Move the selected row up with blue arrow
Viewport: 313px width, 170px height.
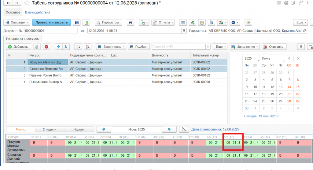(x=59, y=47)
